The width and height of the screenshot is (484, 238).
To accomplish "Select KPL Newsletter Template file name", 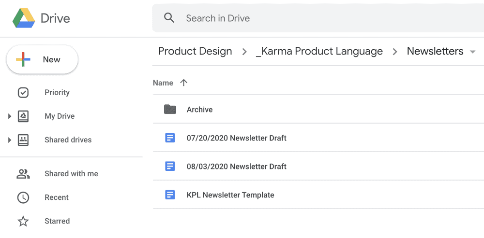I will [x=230, y=195].
